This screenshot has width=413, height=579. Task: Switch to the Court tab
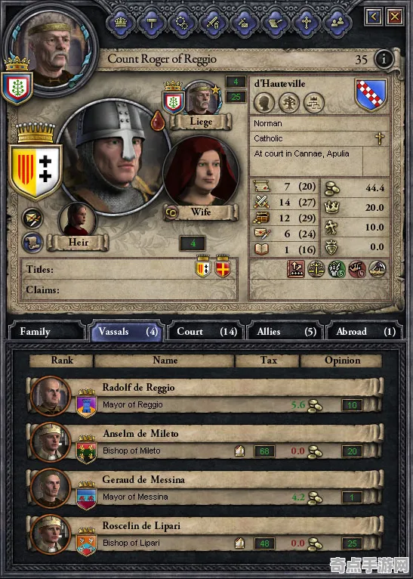tap(206, 331)
